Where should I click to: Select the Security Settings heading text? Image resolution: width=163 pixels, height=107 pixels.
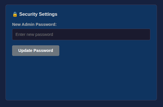coord(38,14)
